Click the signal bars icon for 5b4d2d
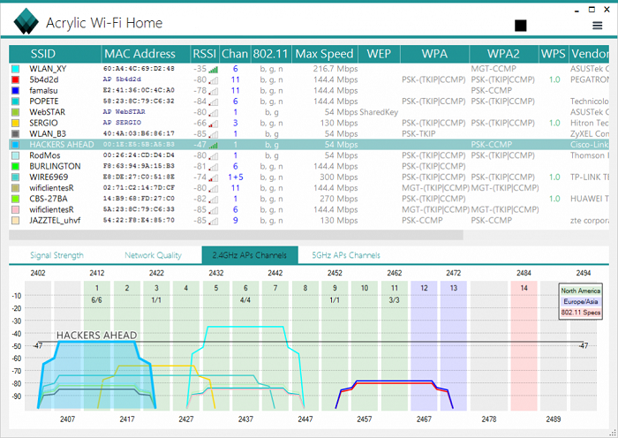 point(214,80)
